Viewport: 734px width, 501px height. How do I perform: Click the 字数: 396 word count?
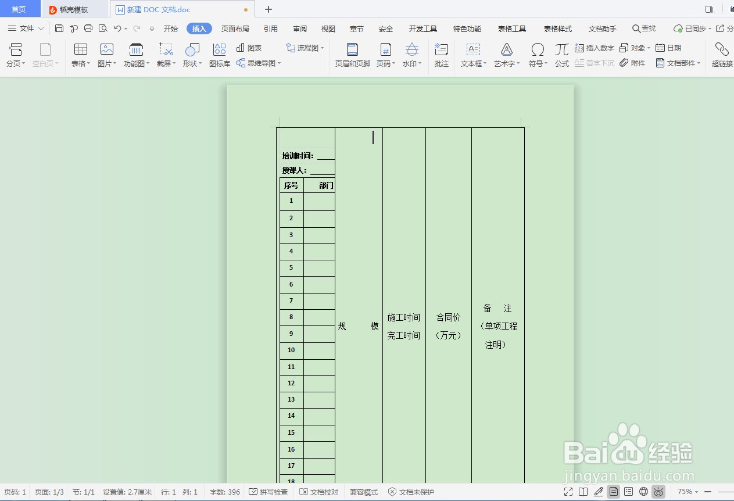[225, 492]
